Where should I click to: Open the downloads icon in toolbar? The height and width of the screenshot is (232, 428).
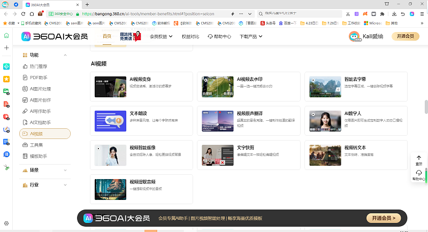(394, 14)
